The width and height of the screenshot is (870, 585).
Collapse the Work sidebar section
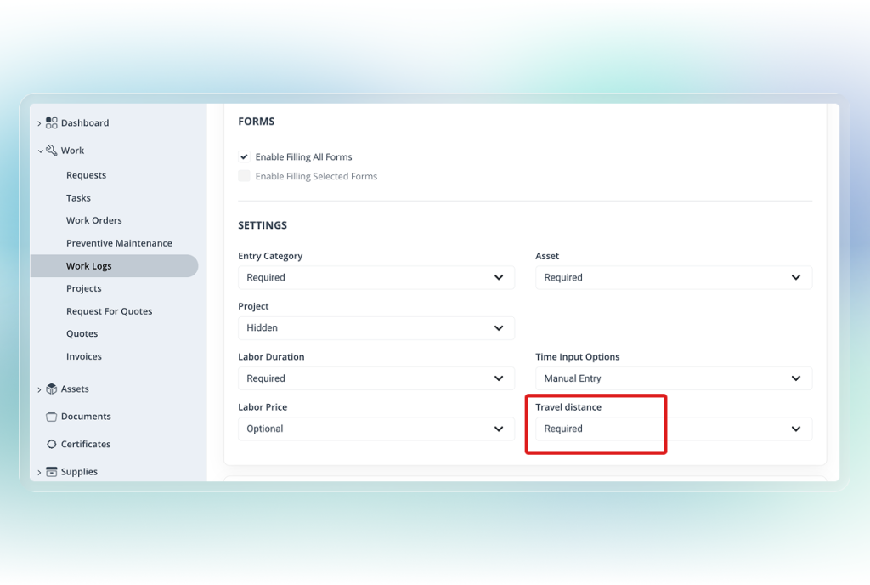point(39,151)
